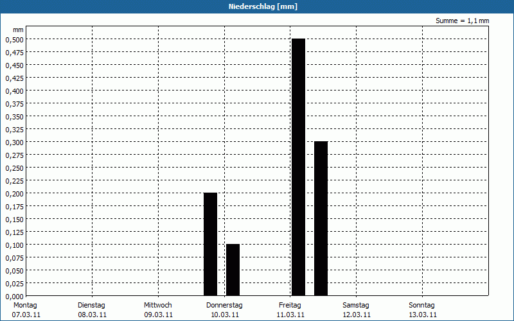The image size is (514, 321).
Task: Click the 0,400 axis value
Action: [15, 91]
